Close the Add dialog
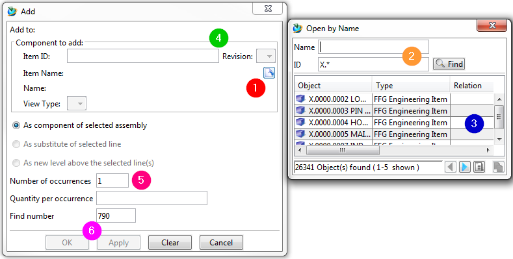This screenshot has height=259, width=513. [x=268, y=9]
